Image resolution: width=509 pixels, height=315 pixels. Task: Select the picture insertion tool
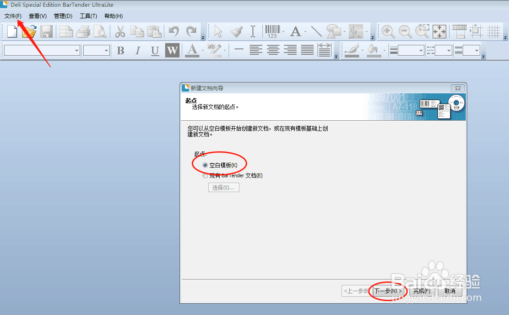(x=356, y=31)
